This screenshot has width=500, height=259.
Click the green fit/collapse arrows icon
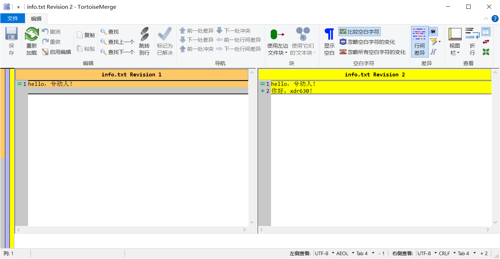[x=486, y=52]
